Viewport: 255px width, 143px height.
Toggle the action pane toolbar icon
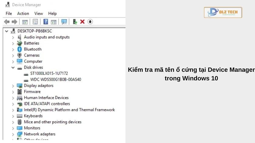[x=53, y=22]
